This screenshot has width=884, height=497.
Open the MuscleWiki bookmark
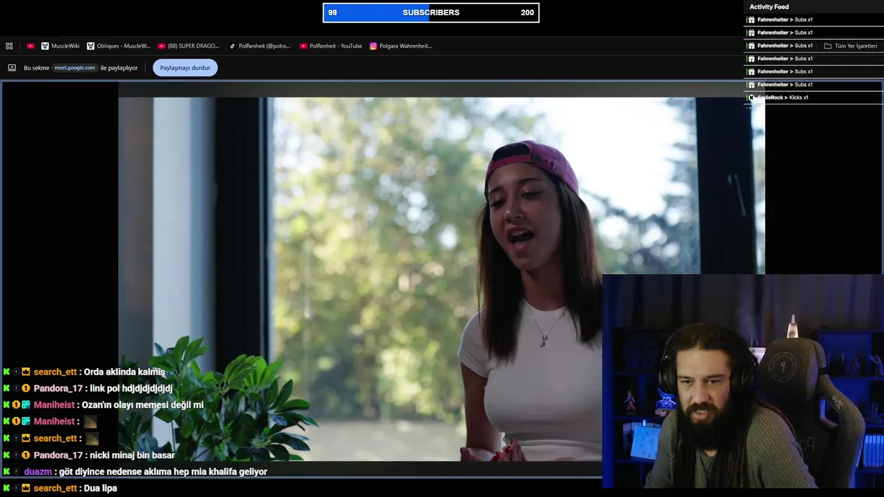[60, 46]
